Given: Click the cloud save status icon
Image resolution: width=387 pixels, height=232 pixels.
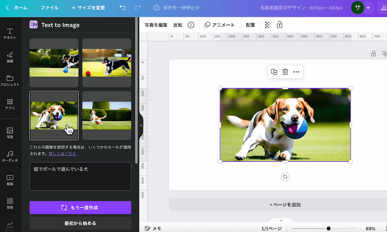Looking at the screenshot, I should coord(156,8).
